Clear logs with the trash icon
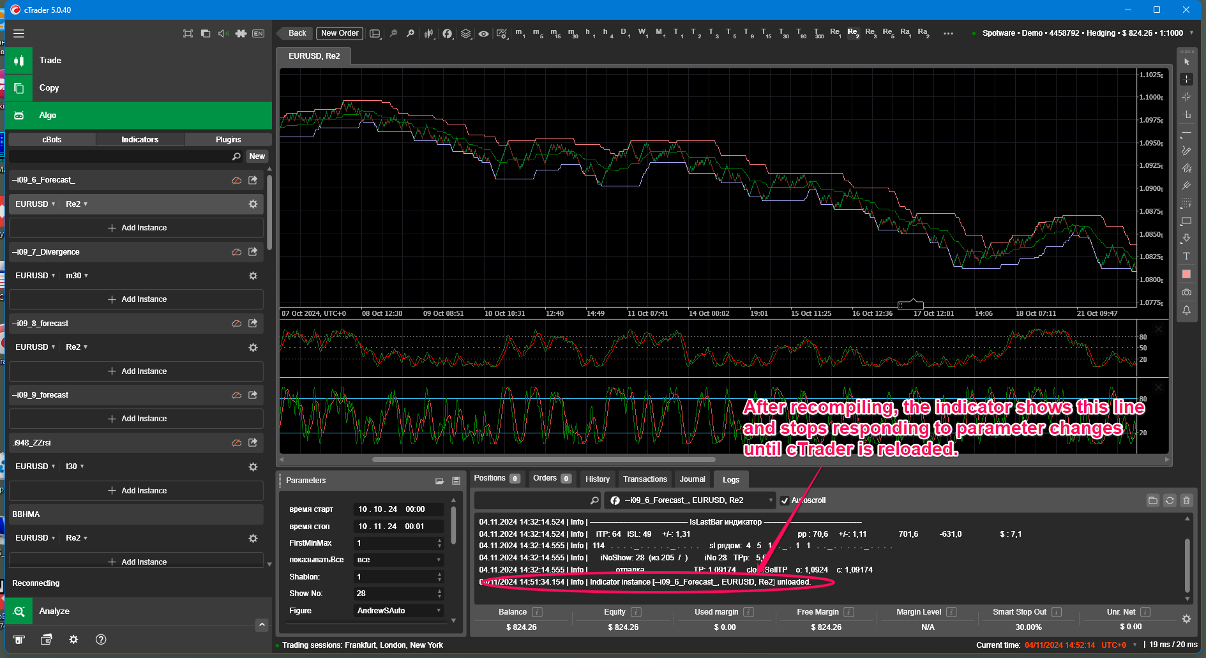This screenshot has height=658, width=1206. coord(1186,500)
